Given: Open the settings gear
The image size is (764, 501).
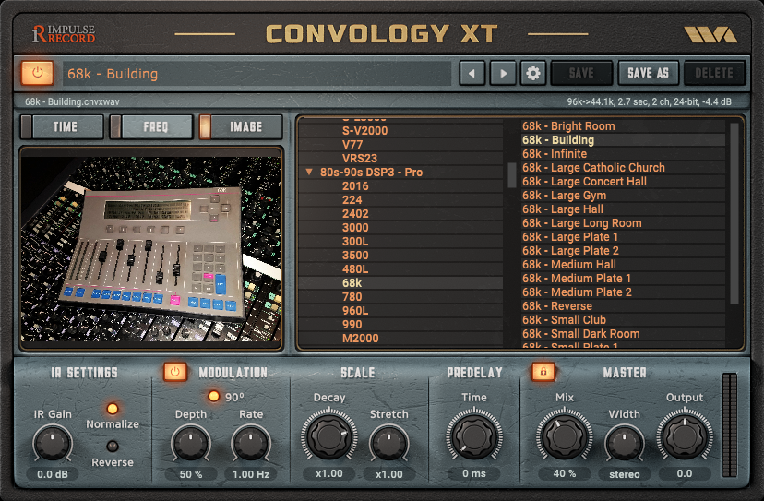Looking at the screenshot, I should click(x=533, y=73).
